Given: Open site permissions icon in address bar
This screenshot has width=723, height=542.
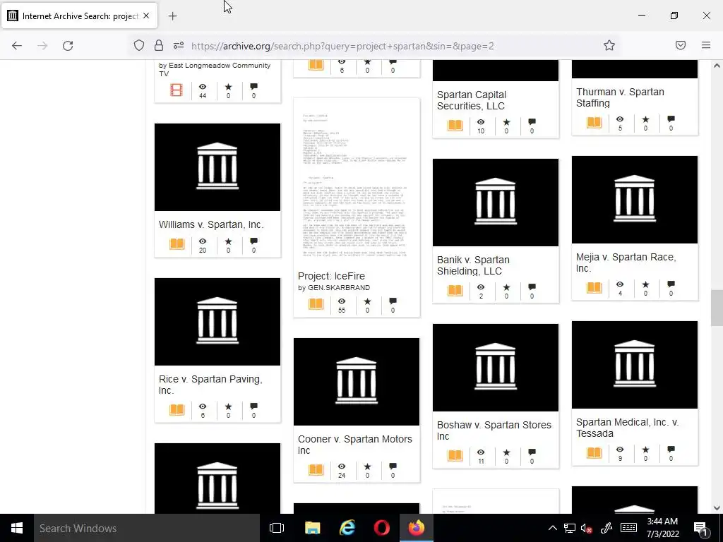Looking at the screenshot, I should point(179,45).
